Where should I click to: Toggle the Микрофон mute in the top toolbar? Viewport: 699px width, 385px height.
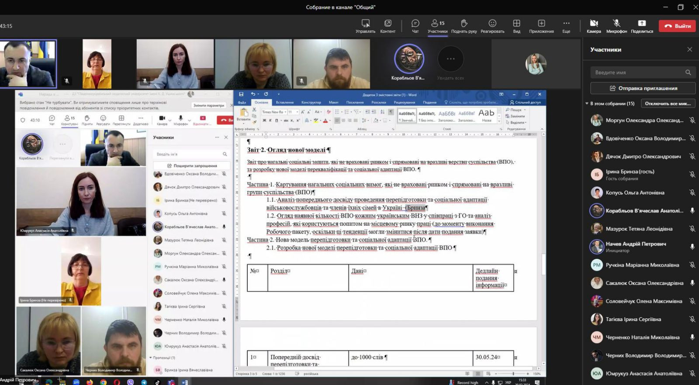click(x=616, y=26)
